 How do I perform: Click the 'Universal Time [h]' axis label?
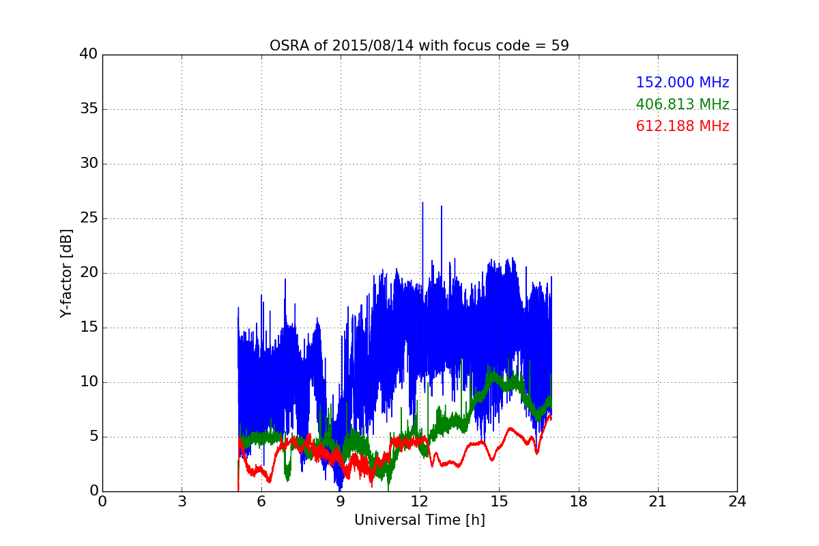click(x=419, y=520)
